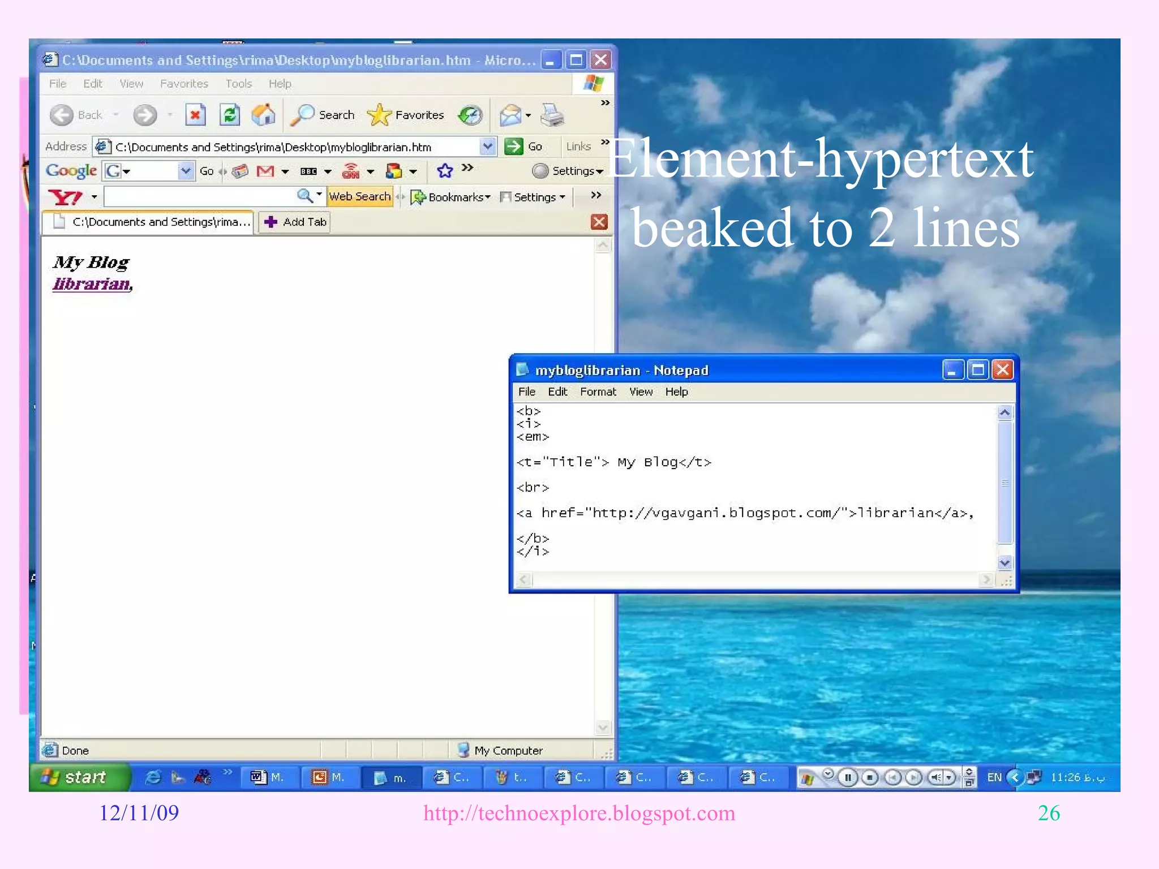Open Gmail icon in Google toolbar
The image size is (1159, 869).
[x=265, y=171]
